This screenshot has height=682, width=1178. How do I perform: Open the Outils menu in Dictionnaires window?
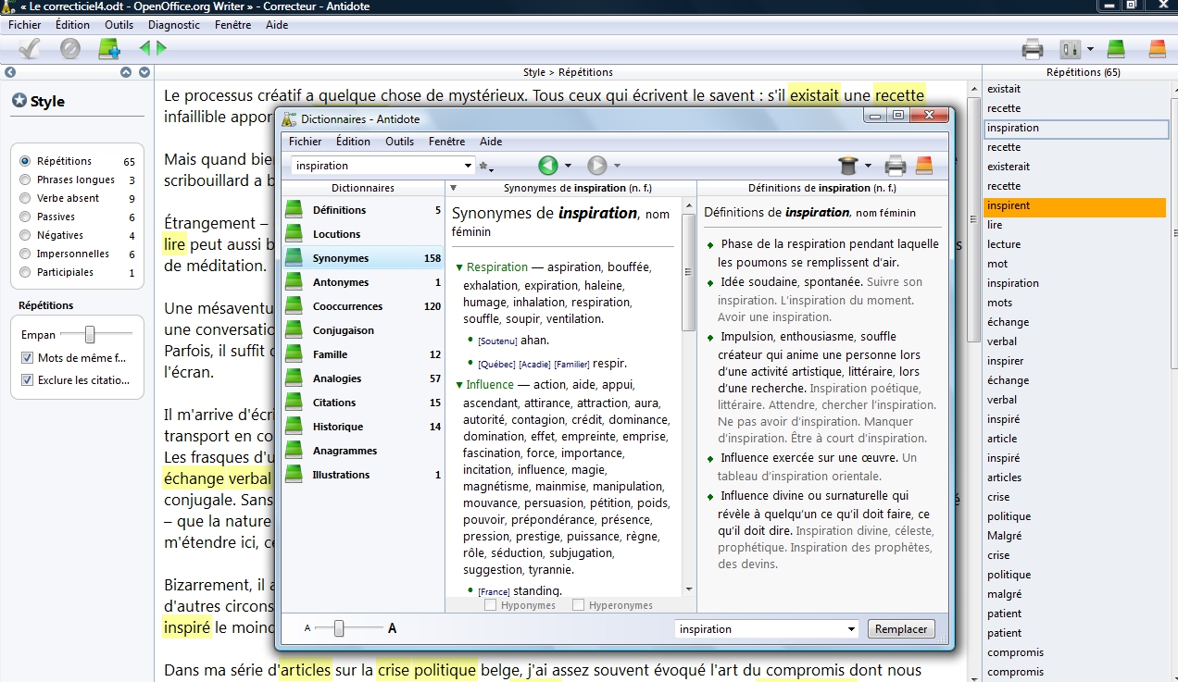400,142
